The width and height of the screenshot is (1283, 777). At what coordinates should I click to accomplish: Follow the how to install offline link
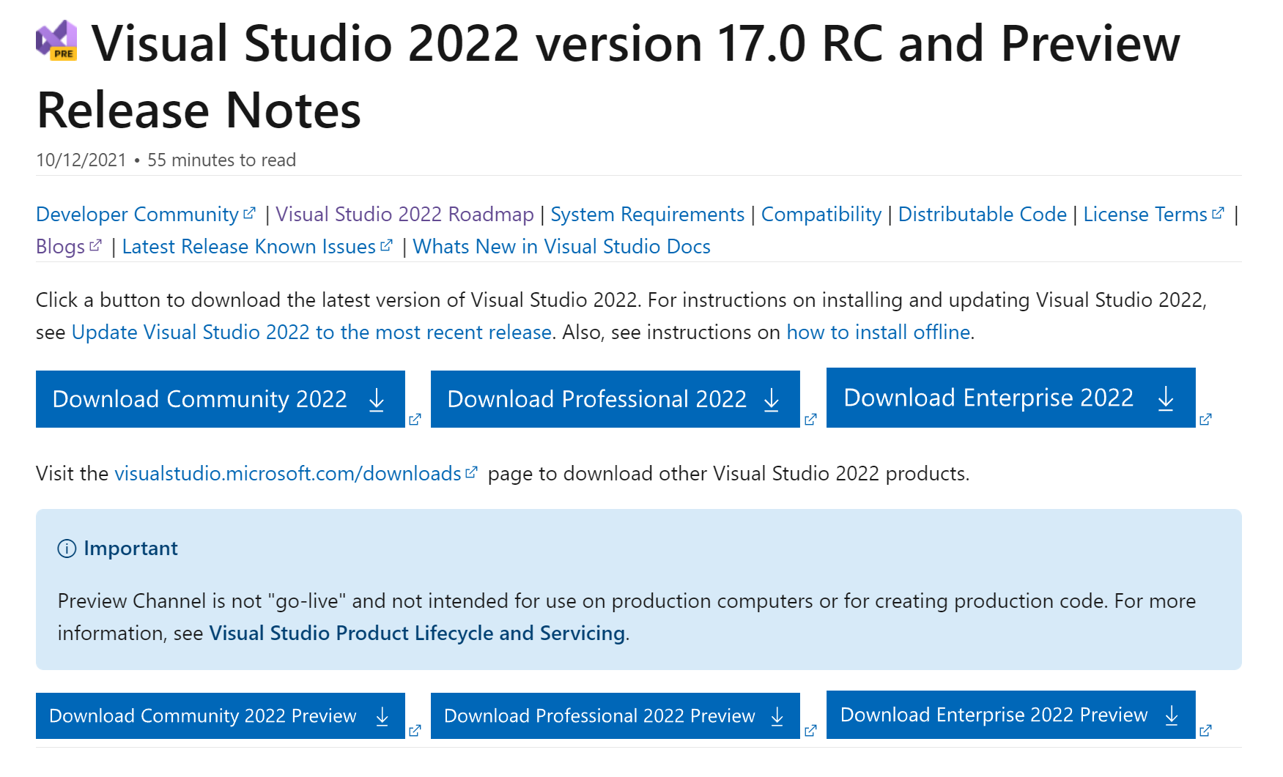(x=878, y=332)
